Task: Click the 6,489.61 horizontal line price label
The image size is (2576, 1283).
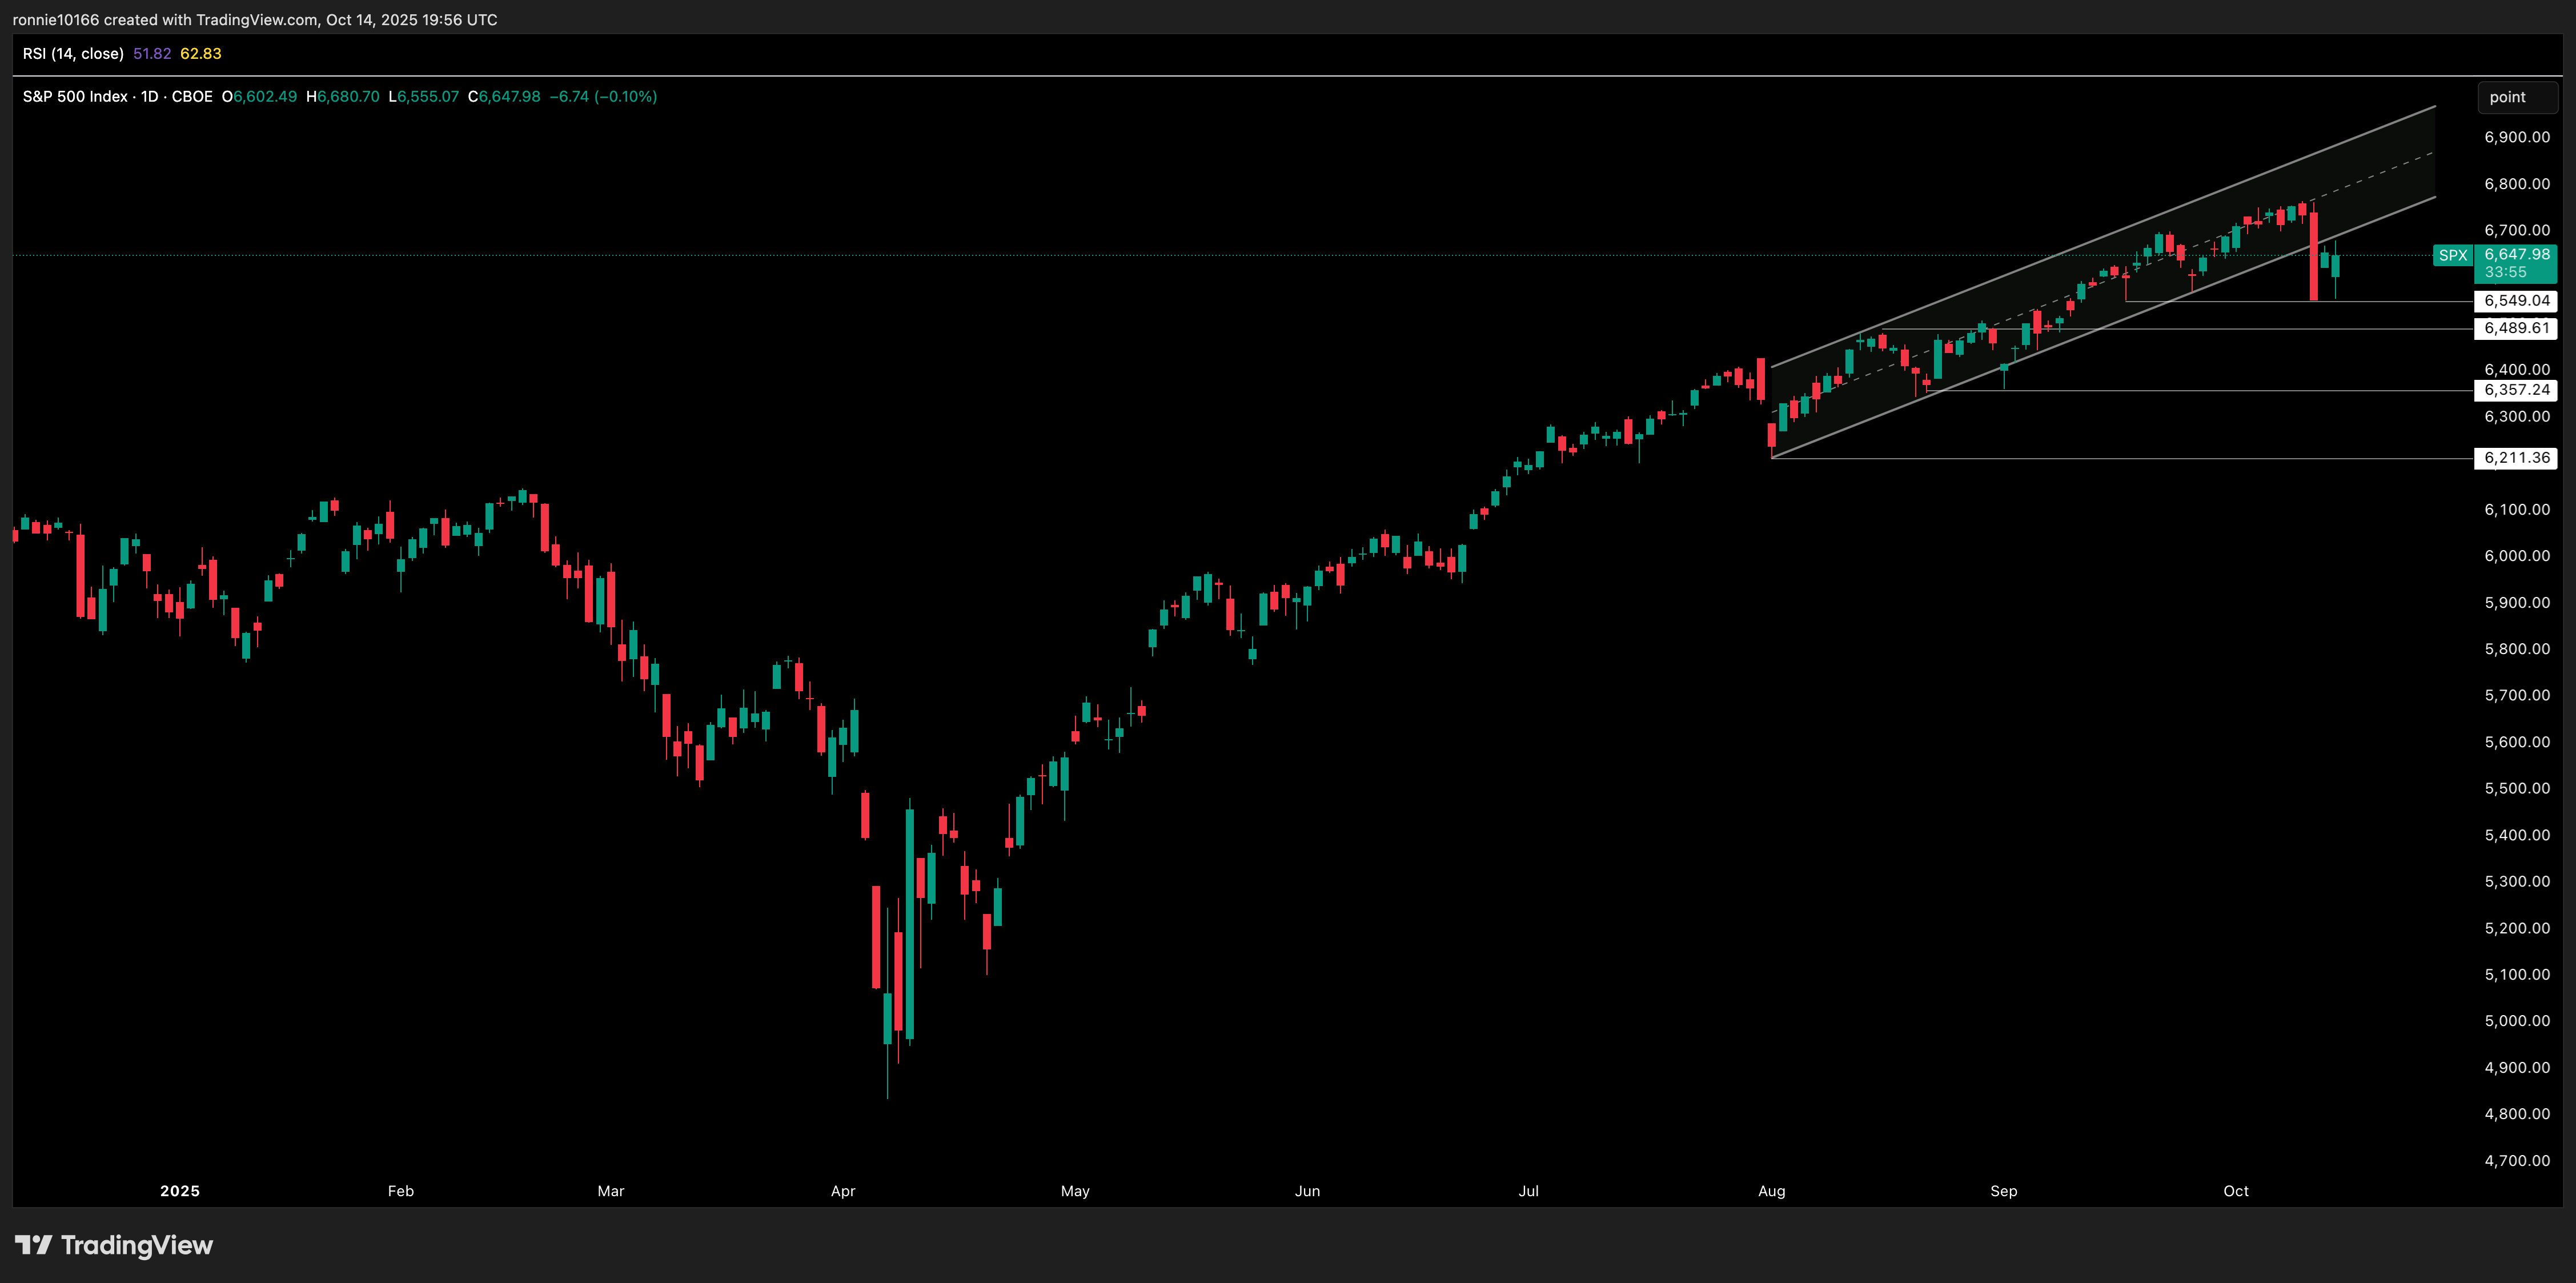Action: click(x=2516, y=328)
